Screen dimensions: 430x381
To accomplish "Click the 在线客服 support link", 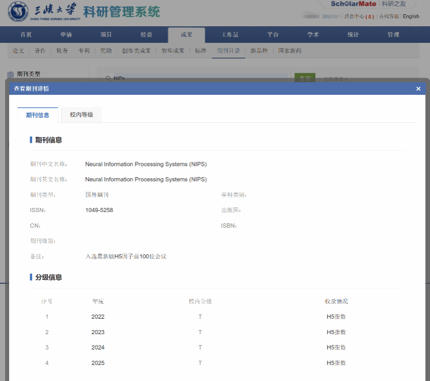I will (389, 17).
